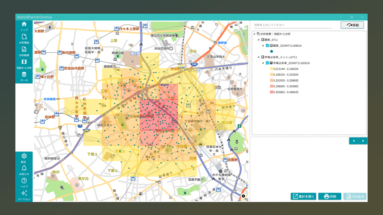Click the chart icon beside 顧客_0711

coord(263,40)
